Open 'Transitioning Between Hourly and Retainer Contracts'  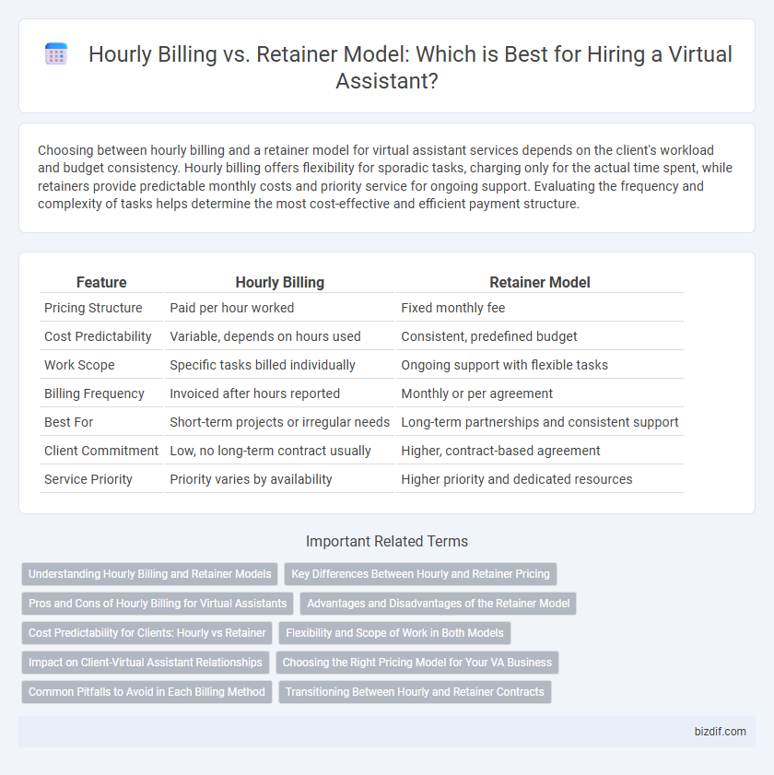415,692
